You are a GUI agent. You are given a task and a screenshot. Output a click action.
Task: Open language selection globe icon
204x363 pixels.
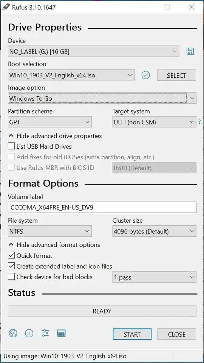pyautogui.click(x=13, y=333)
